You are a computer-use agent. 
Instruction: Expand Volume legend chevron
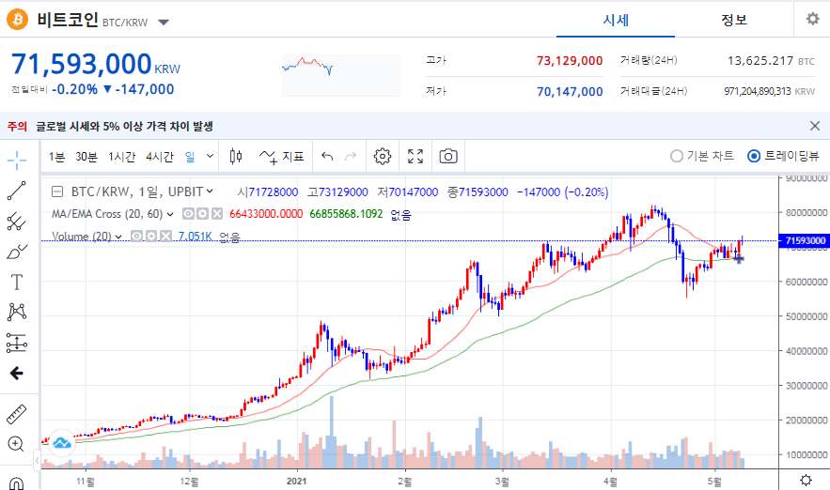pyautogui.click(x=118, y=237)
